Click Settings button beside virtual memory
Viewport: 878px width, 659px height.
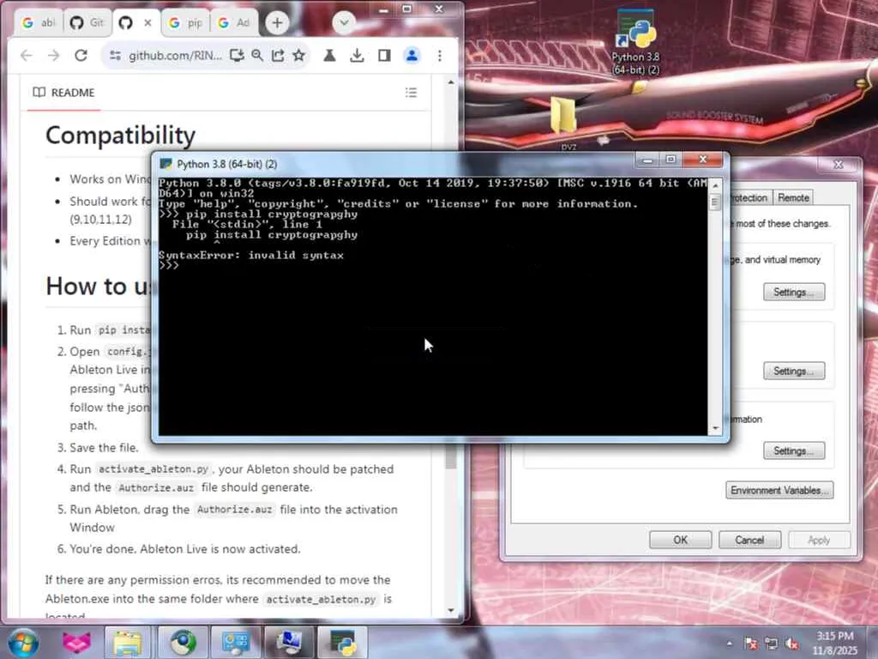click(x=793, y=292)
